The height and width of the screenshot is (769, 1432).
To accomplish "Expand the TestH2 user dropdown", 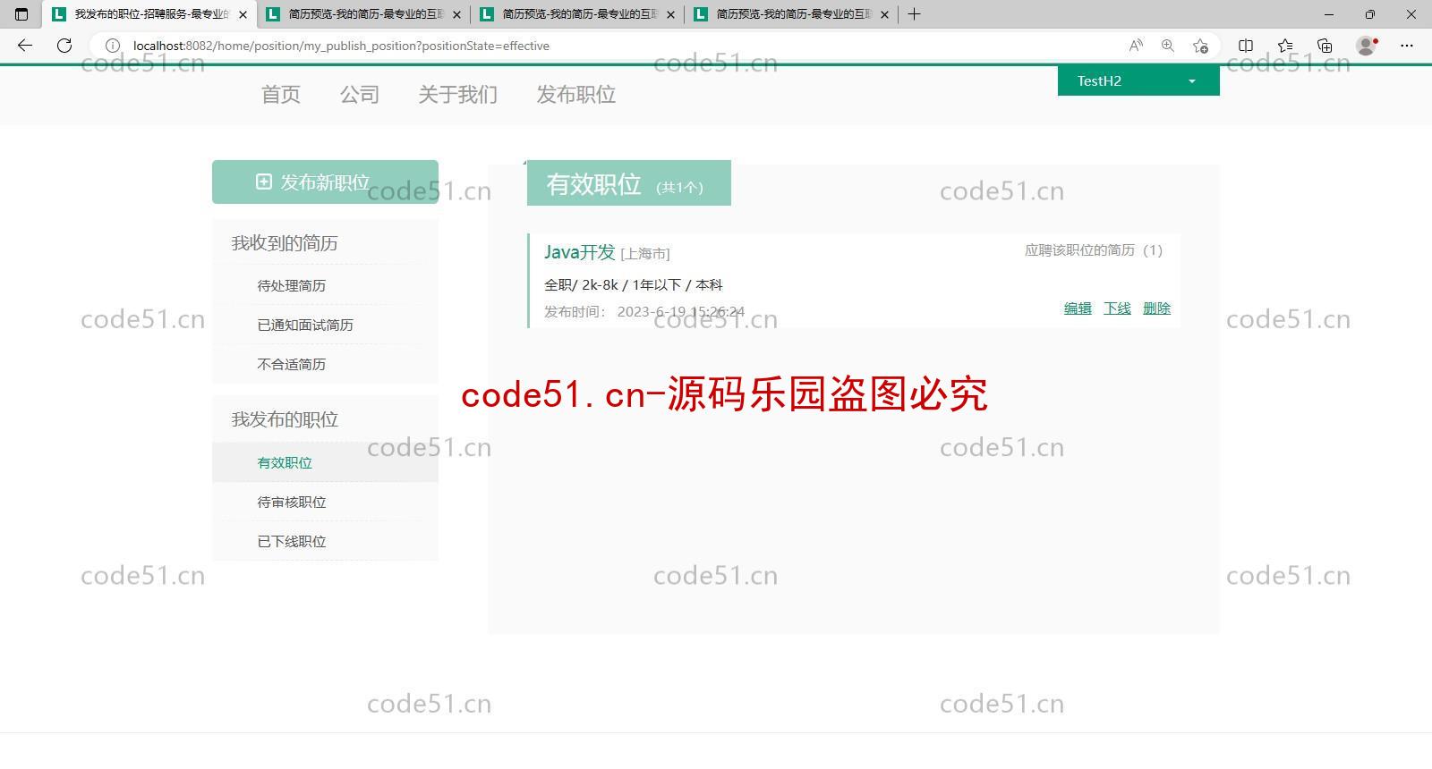I will coord(1138,80).
